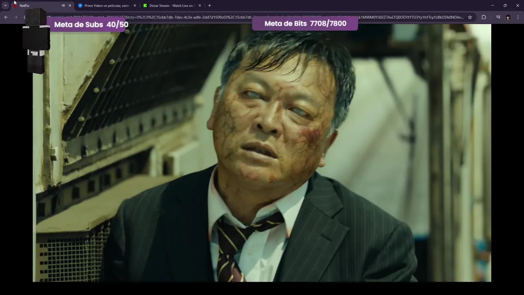Close the Netflix tab
Viewport: 524px width, 295px height.
70,6
